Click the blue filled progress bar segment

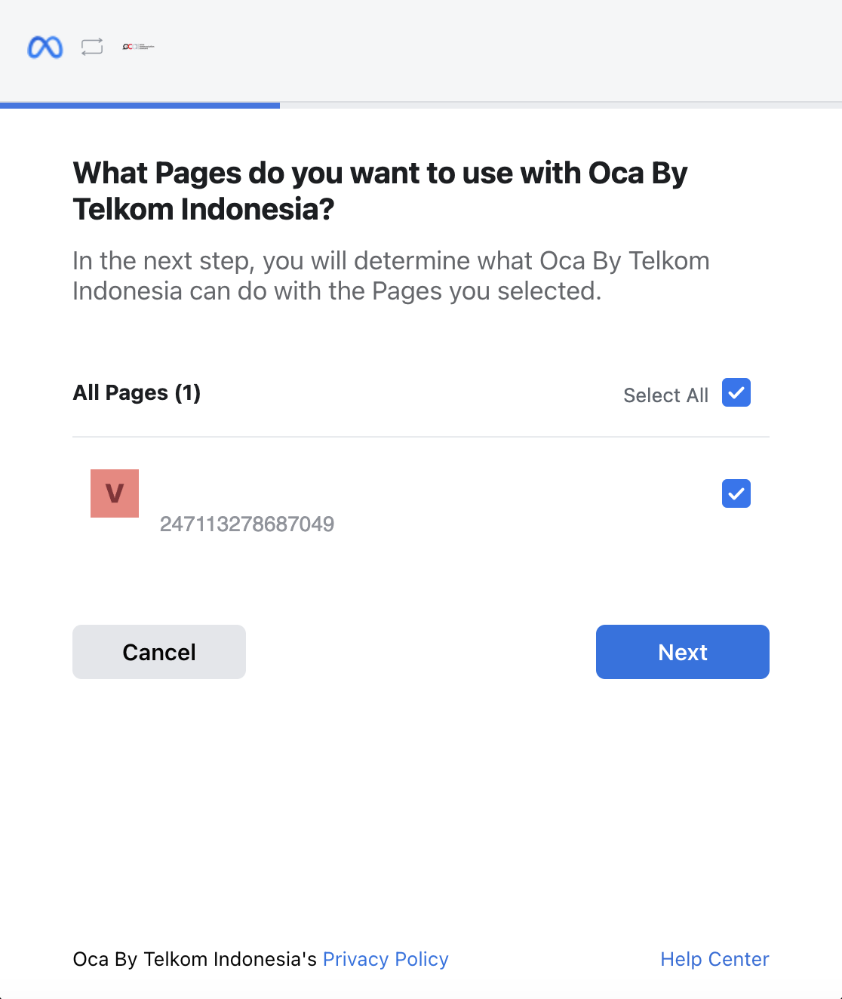(x=140, y=106)
